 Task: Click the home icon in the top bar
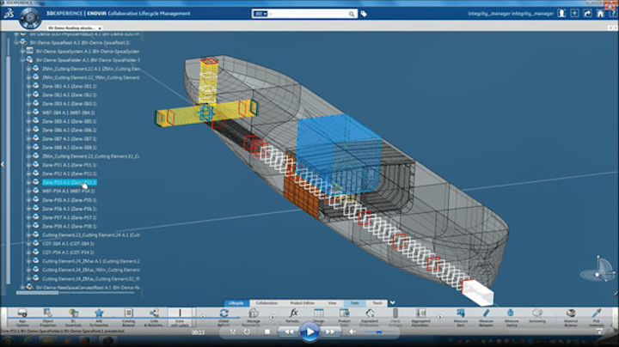600,14
